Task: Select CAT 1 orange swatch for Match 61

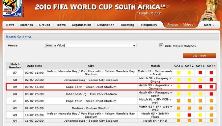Action: point(179,101)
